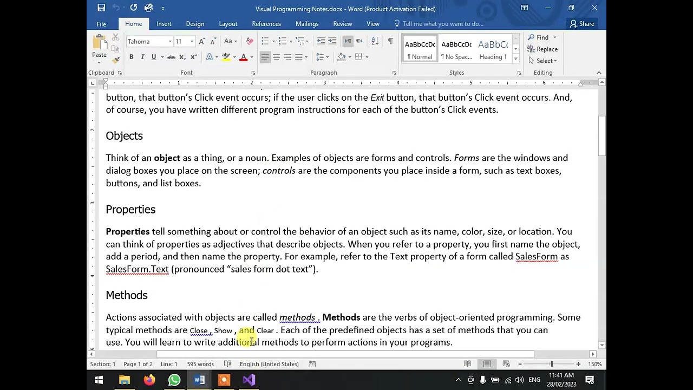Switch to the Review tab

[343, 24]
